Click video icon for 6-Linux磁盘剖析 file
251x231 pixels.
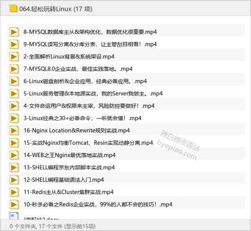(14, 81)
